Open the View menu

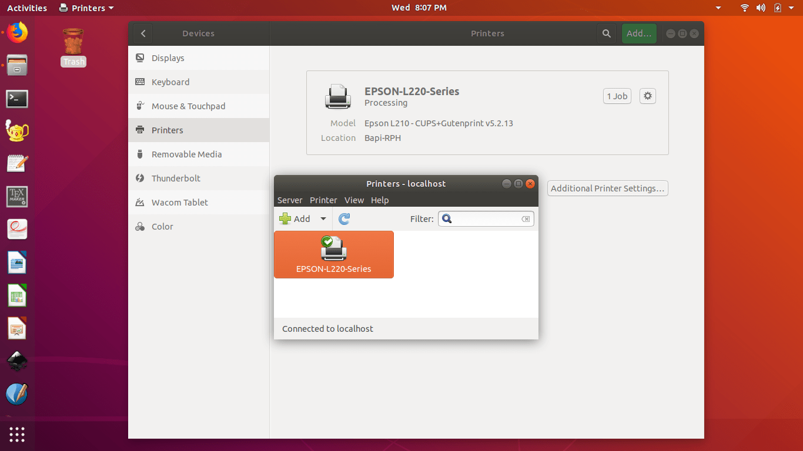click(x=354, y=200)
